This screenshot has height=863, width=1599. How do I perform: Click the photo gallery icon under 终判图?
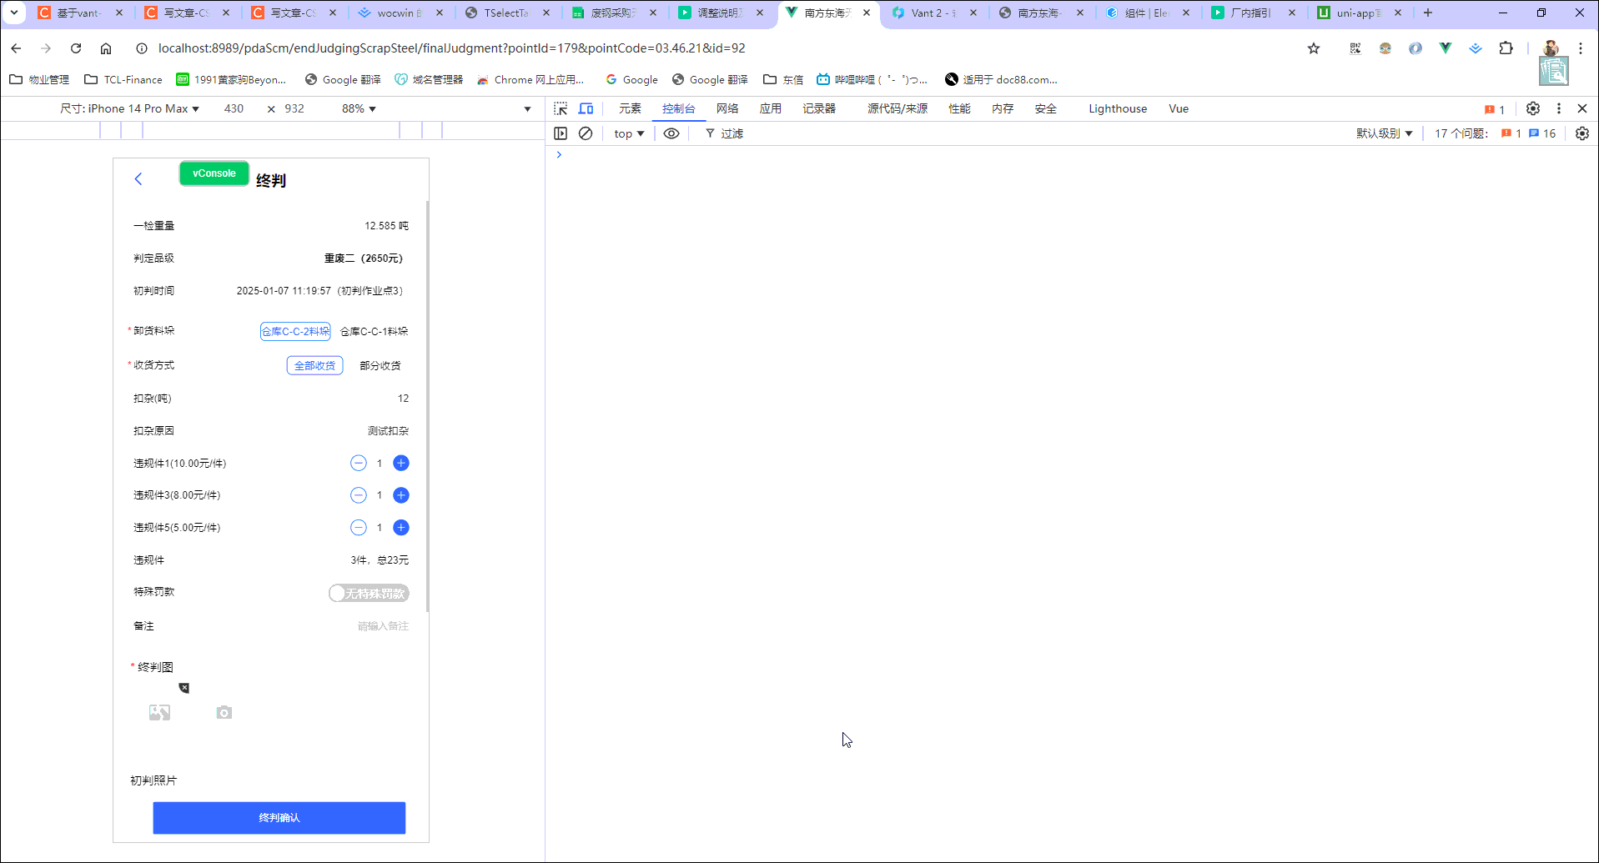[159, 713]
